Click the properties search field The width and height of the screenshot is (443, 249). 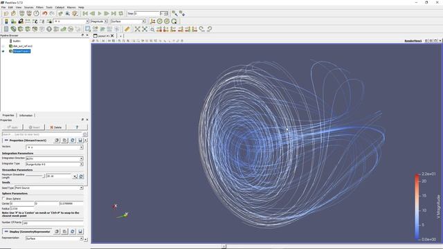pyautogui.click(x=42, y=134)
